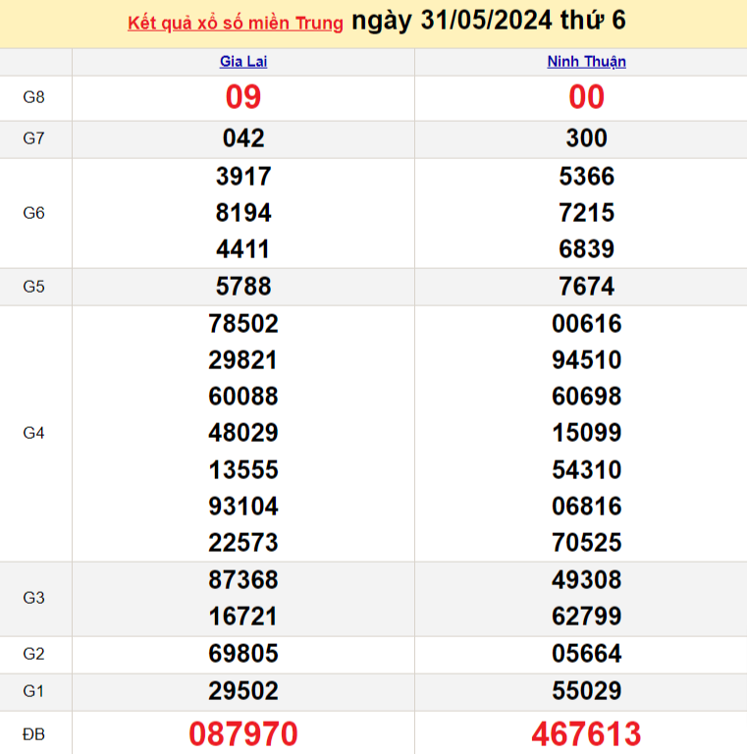
Task: Click Gia Lai G1 number 29502
Action: (x=243, y=691)
